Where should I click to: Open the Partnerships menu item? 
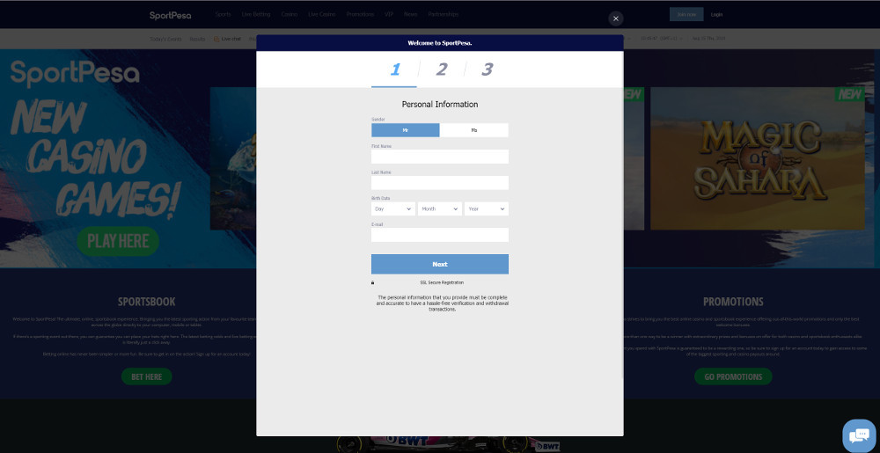pyautogui.click(x=443, y=15)
